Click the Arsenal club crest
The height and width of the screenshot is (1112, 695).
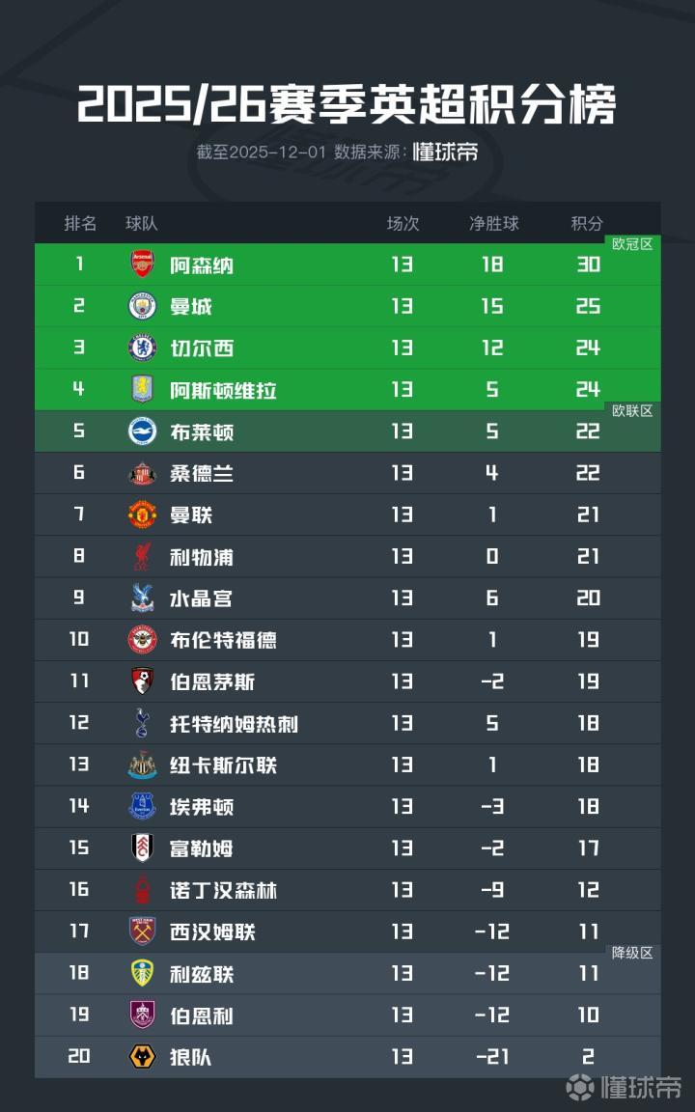[143, 264]
